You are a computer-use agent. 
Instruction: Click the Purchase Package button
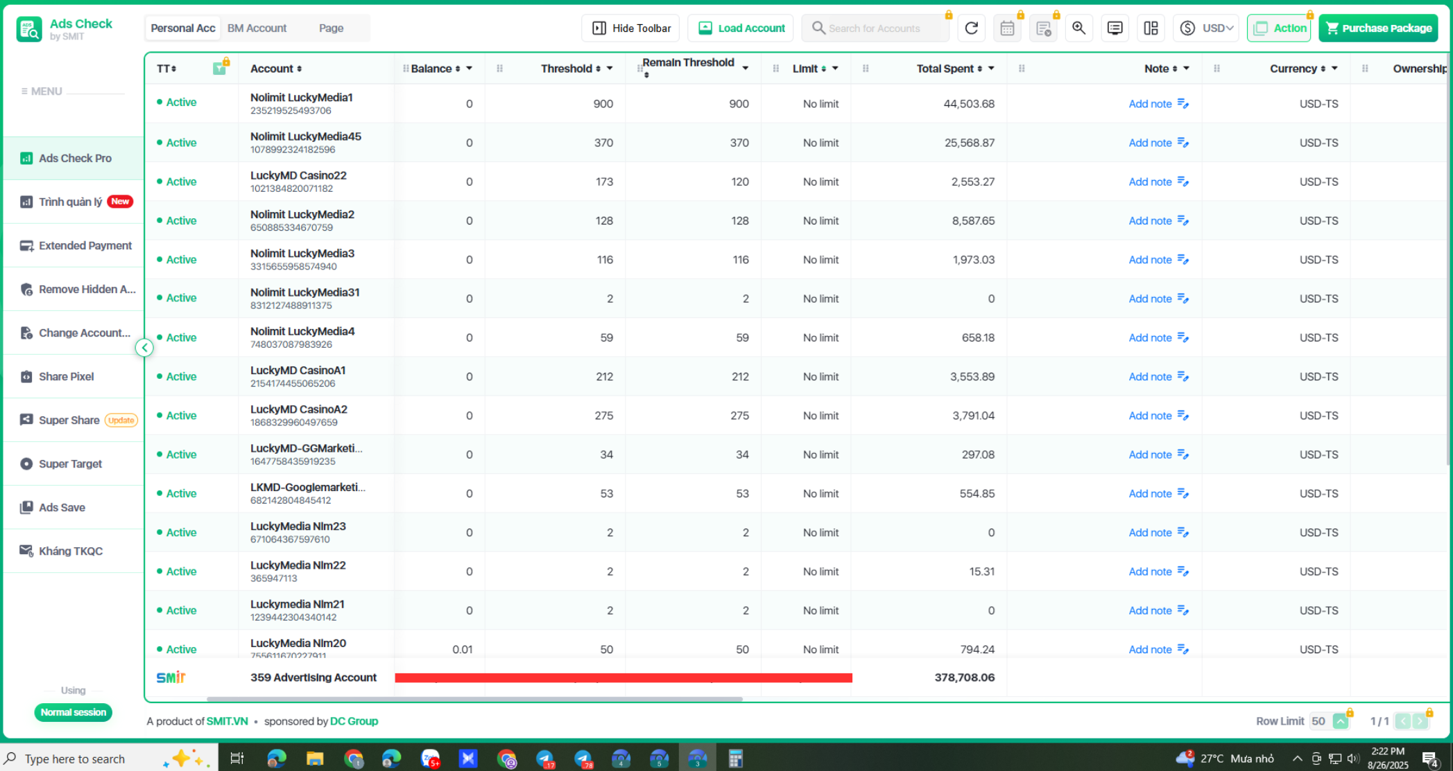(x=1378, y=28)
